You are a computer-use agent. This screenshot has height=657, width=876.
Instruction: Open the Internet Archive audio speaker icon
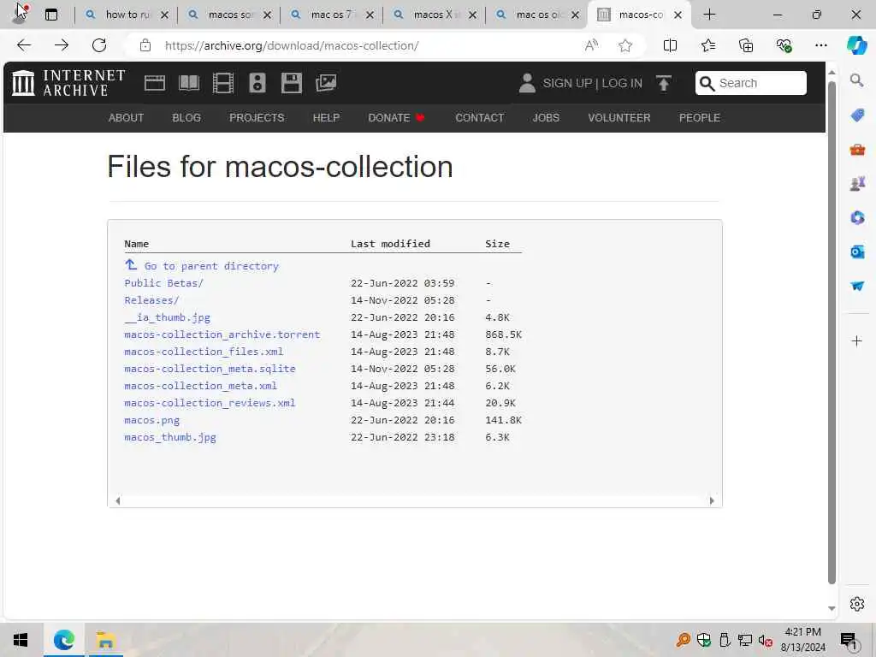257,83
